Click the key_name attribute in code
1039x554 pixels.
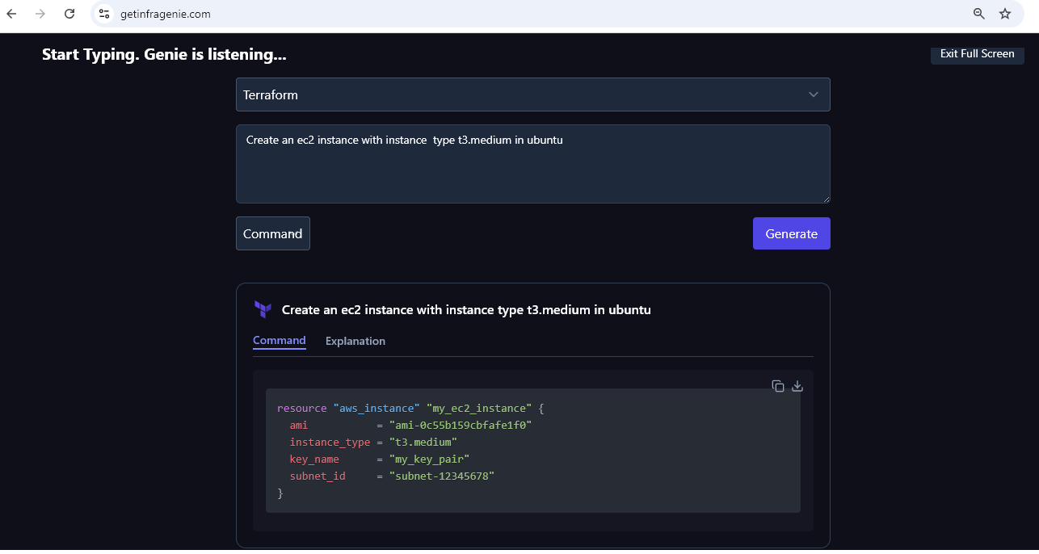coord(314,460)
